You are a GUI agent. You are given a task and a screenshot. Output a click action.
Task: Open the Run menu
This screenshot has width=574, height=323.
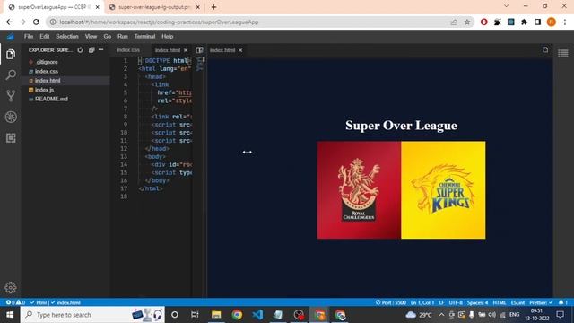coord(123,36)
